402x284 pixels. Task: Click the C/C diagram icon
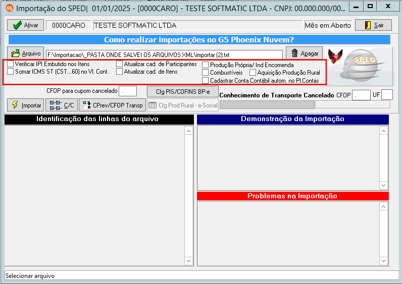point(56,105)
